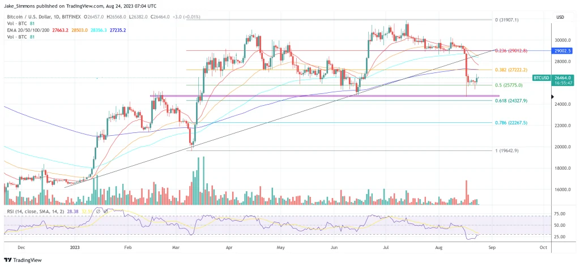Click the 2023 label on the time axis
Screen dimensions: 580x267
click(x=75, y=247)
